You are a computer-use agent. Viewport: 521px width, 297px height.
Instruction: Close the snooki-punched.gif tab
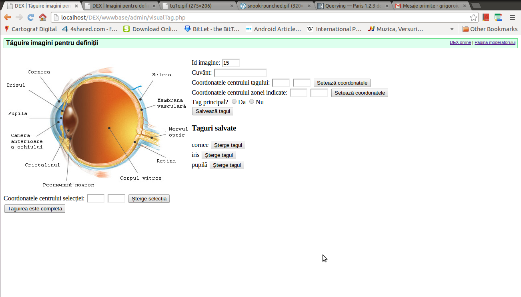point(309,6)
